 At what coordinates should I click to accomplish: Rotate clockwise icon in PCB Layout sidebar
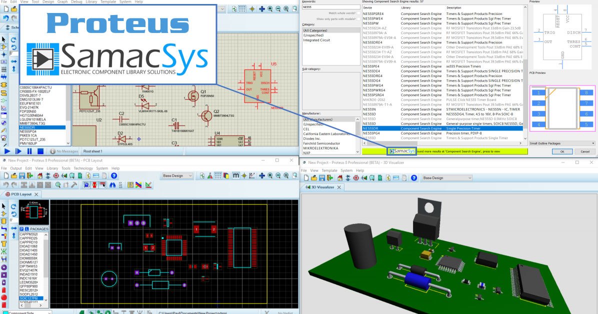click(12, 206)
